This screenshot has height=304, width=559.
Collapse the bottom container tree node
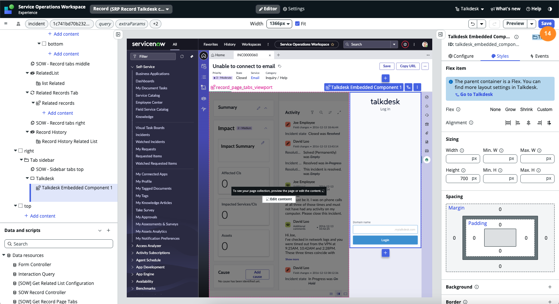pos(39,44)
